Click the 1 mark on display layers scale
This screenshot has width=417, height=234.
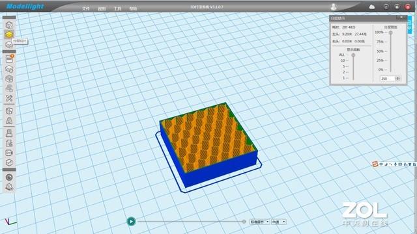point(344,78)
